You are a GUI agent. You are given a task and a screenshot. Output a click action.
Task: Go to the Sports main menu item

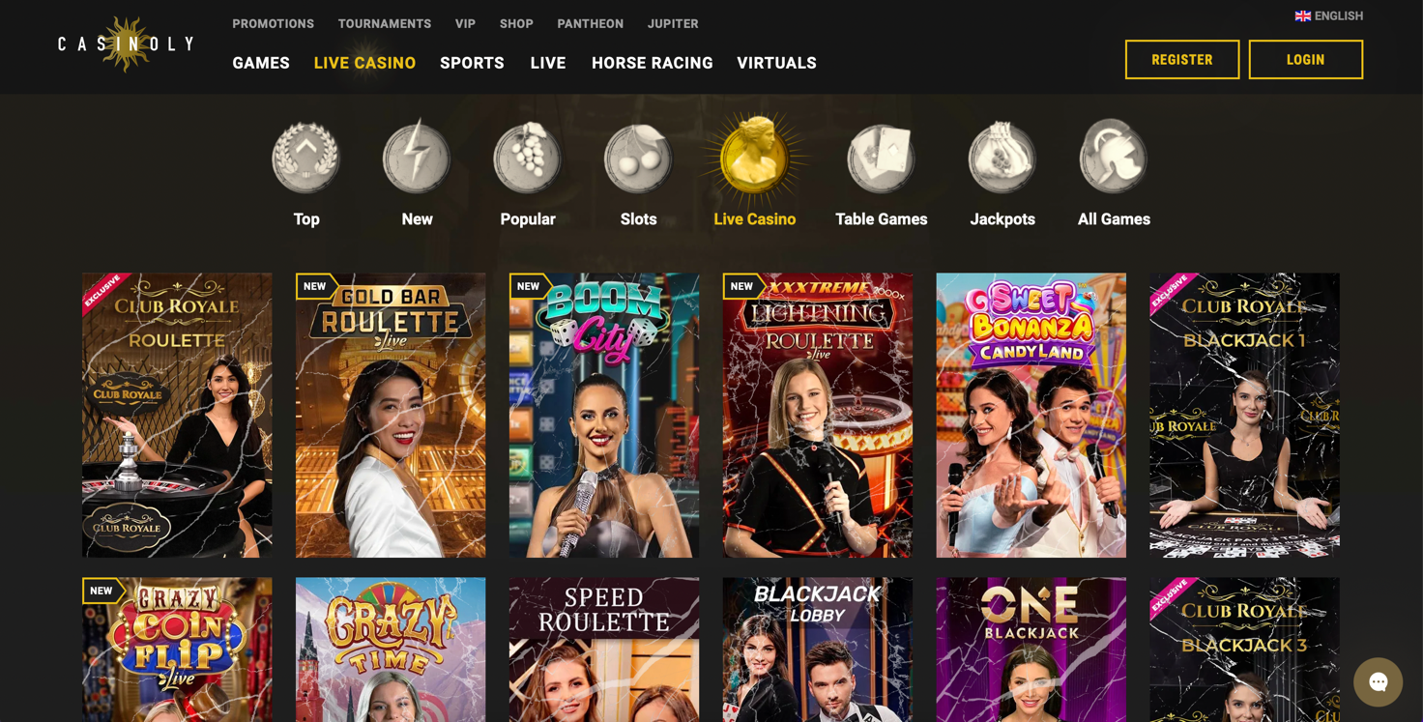472,63
